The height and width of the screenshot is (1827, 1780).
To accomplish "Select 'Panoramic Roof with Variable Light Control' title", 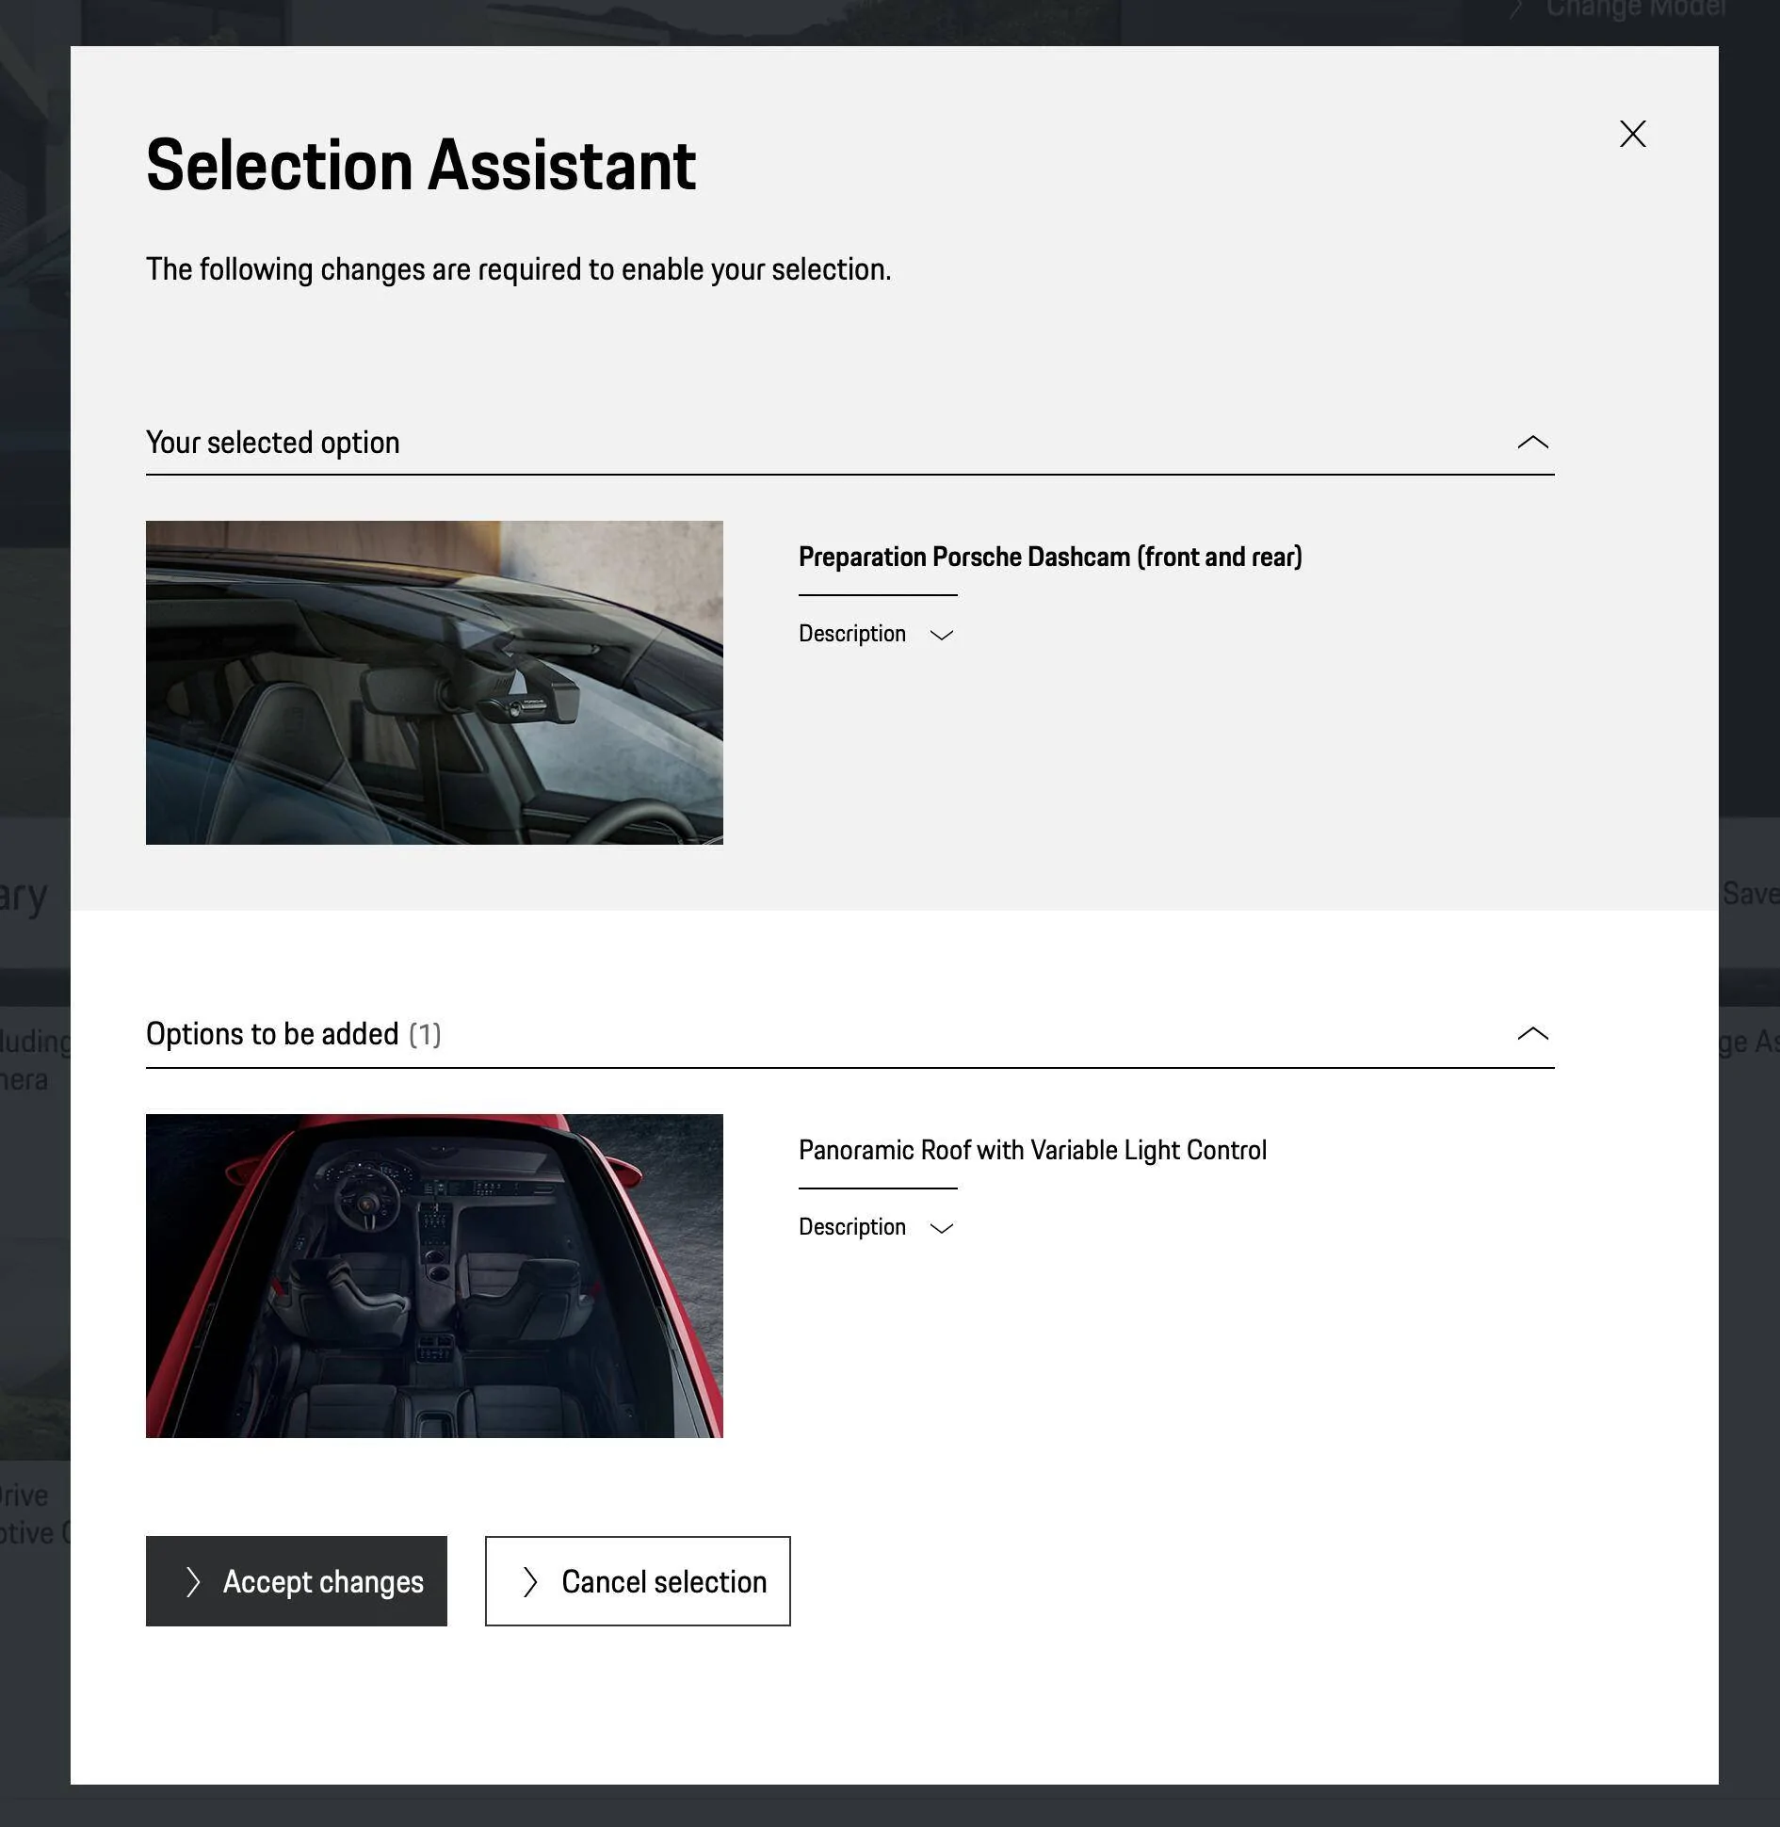I will click(1032, 1150).
